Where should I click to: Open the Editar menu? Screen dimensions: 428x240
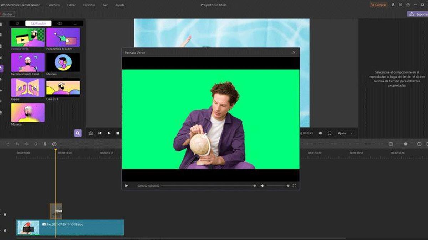(71, 5)
